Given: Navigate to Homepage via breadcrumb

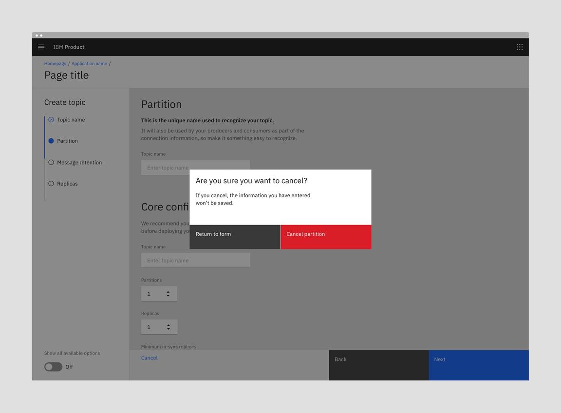Looking at the screenshot, I should click(55, 63).
